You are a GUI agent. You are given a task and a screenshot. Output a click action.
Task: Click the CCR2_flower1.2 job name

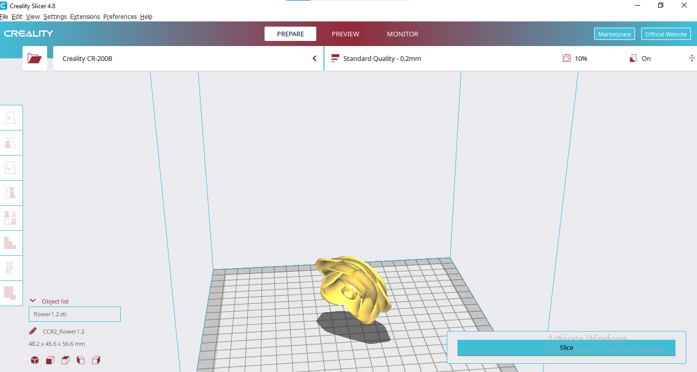pos(63,332)
